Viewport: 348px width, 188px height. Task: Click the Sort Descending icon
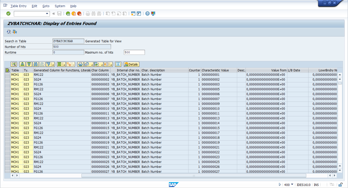click(x=29, y=64)
